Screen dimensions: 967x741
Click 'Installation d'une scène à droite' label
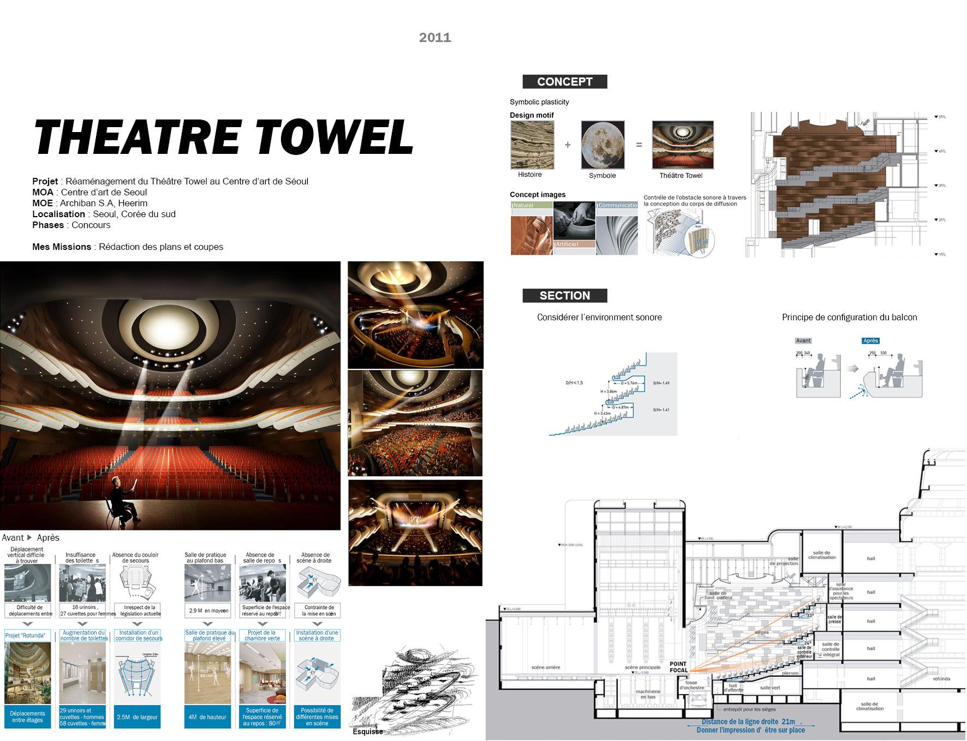point(317,636)
